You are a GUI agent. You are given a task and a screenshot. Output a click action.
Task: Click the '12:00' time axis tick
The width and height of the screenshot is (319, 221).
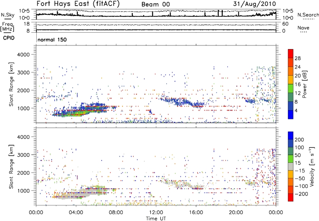pos(156,213)
